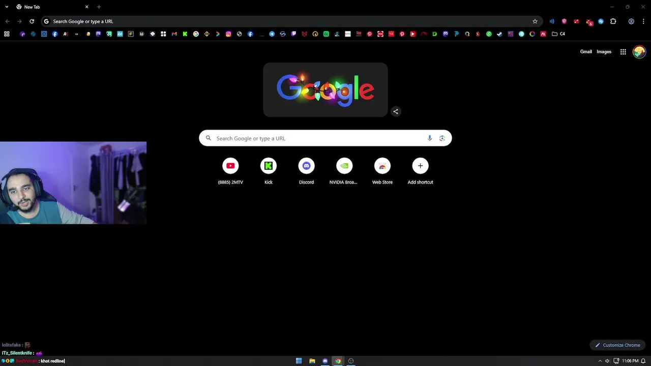Open the Adobe bookmark icon
Image resolution: width=651 pixels, height=366 pixels.
543,34
